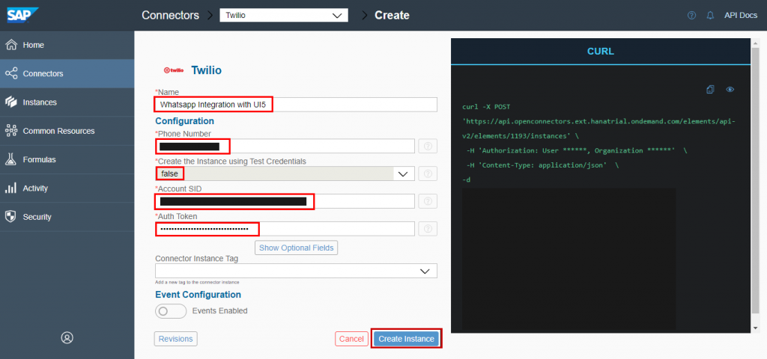Click the scrollbar down arrow in CURL panel
The image size is (767, 359).
(755, 328)
